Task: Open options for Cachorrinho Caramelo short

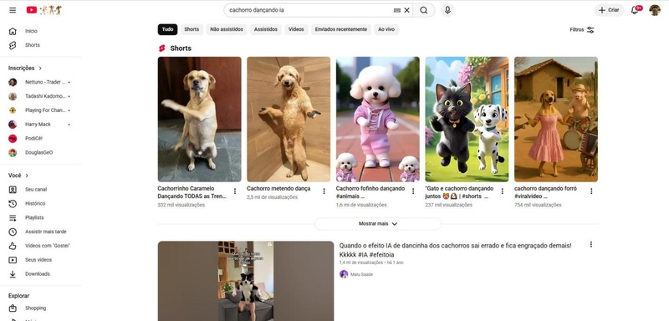Action: point(235,191)
